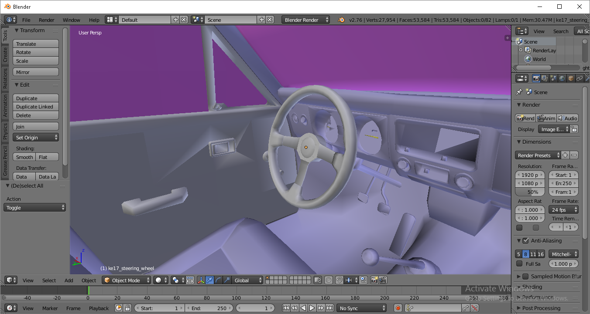590x314 pixels.
Task: Jump to the last frame icon
Action: pos(330,308)
